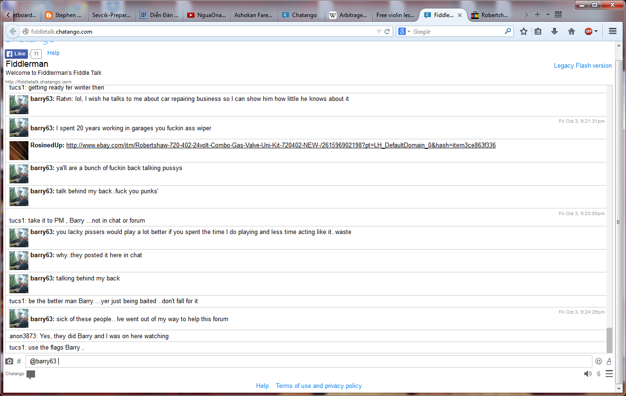Switch to the Chatango tab

tap(301, 15)
